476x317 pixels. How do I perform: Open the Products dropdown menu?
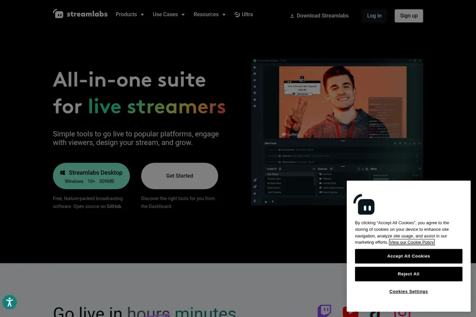pyautogui.click(x=129, y=14)
